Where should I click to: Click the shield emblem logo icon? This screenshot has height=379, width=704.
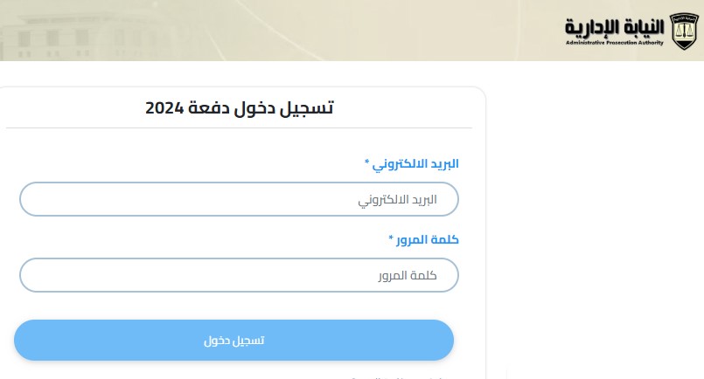[x=682, y=31]
